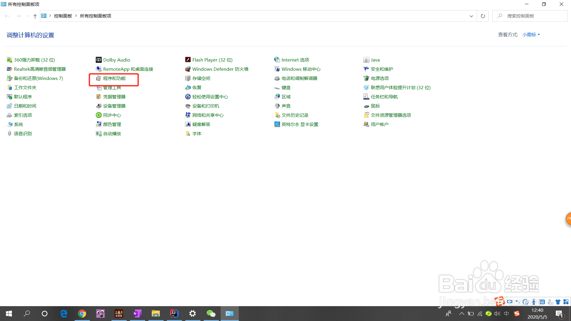This screenshot has height=321, width=571.
Task: Open 用户帐户 (User Accounts)
Action: [x=379, y=125]
